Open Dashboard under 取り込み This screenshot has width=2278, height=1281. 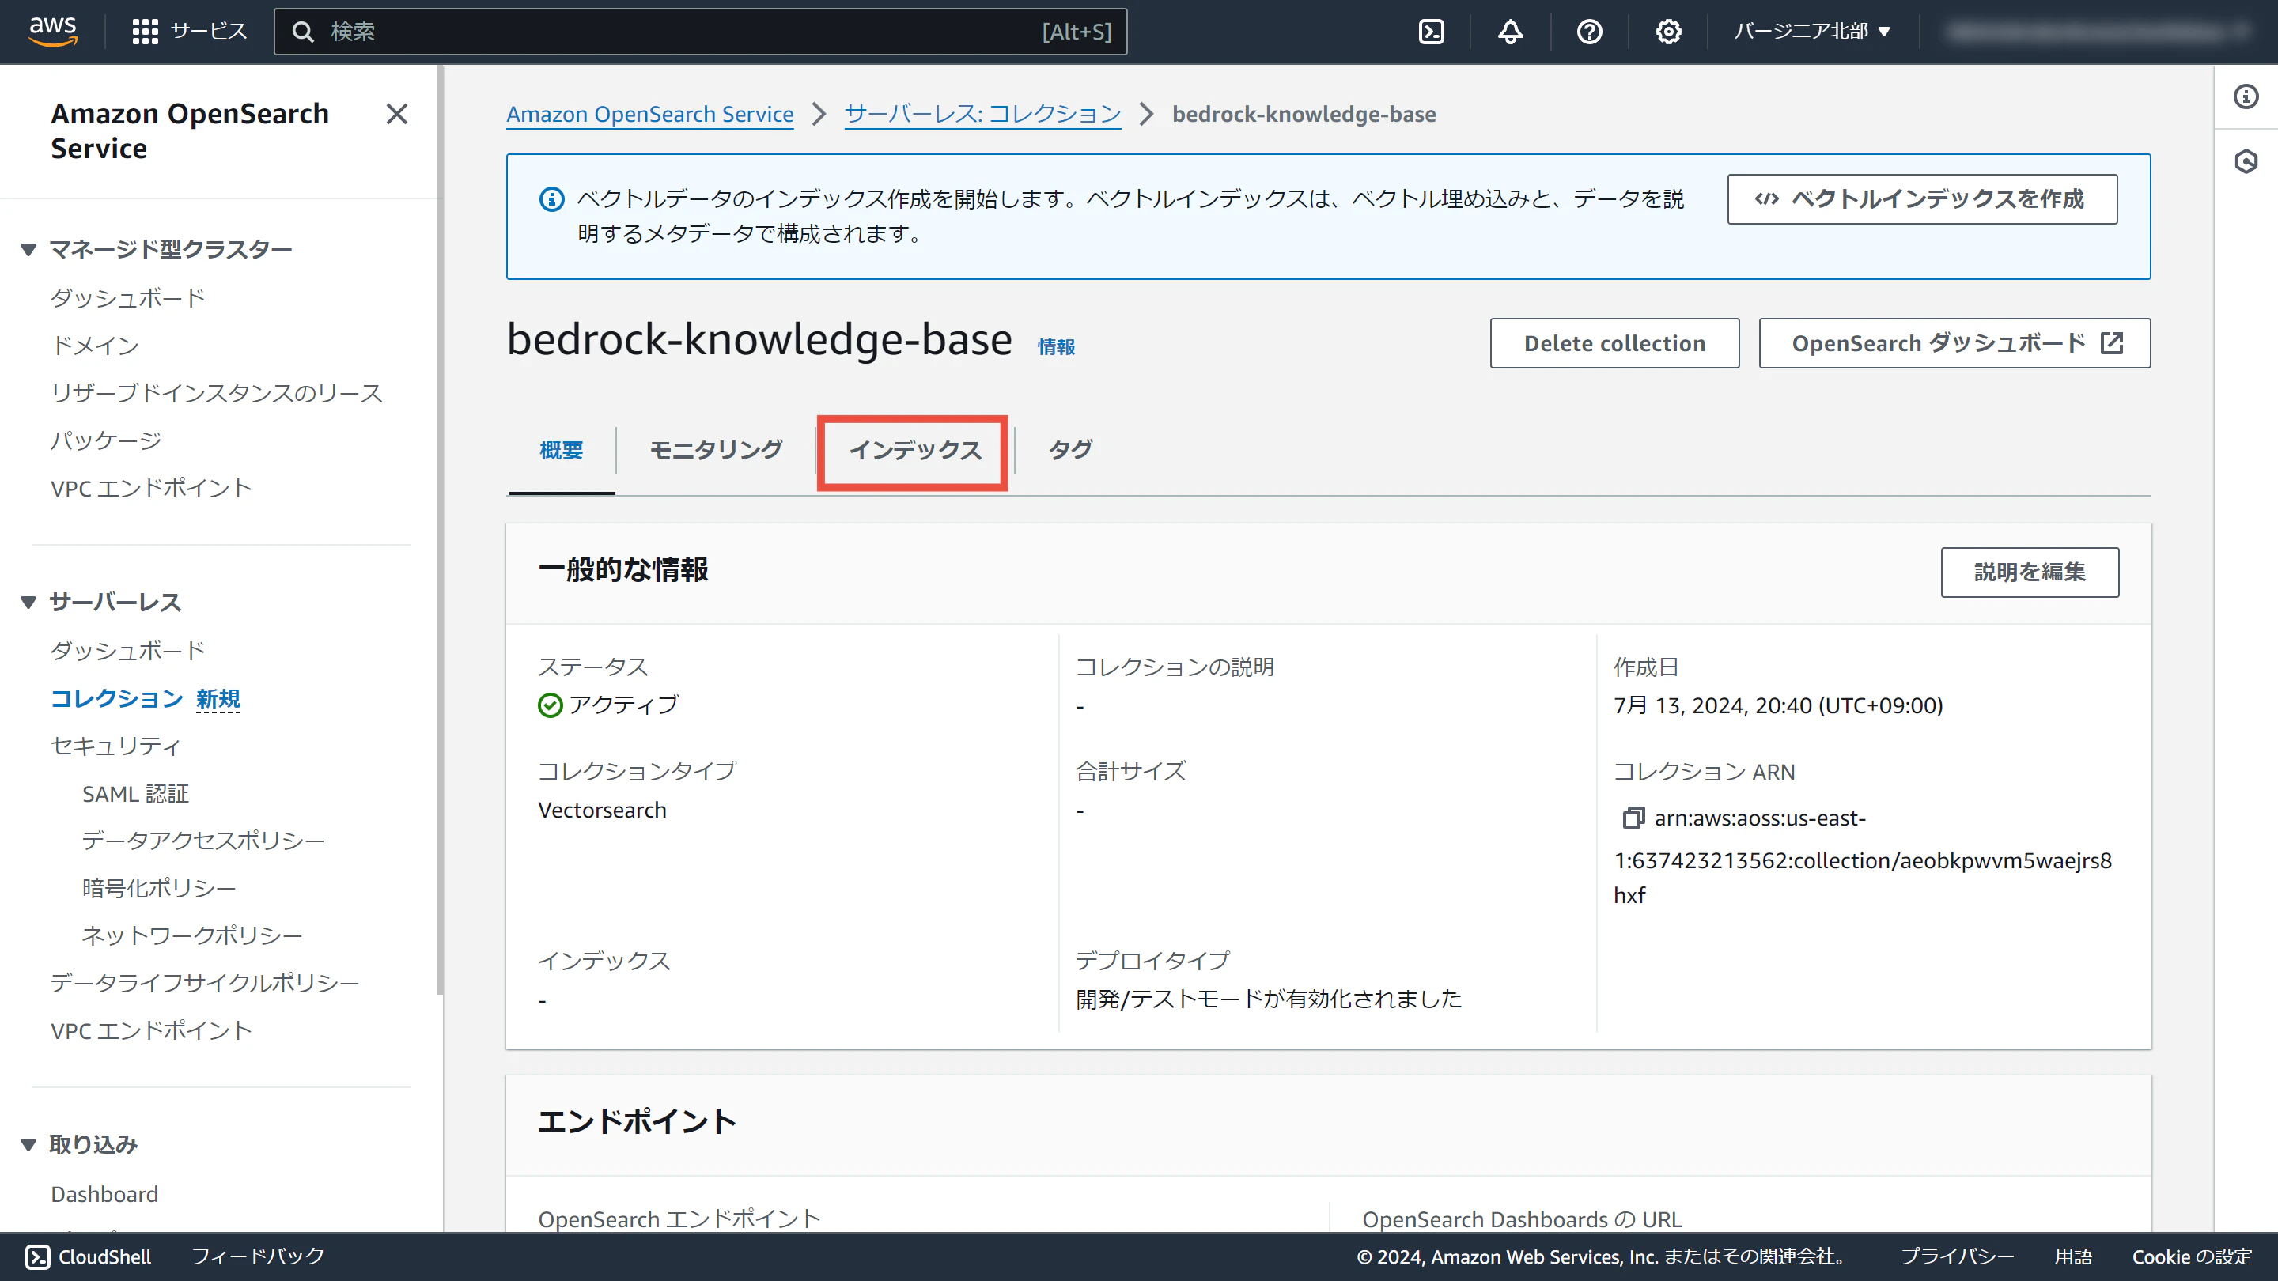[104, 1194]
